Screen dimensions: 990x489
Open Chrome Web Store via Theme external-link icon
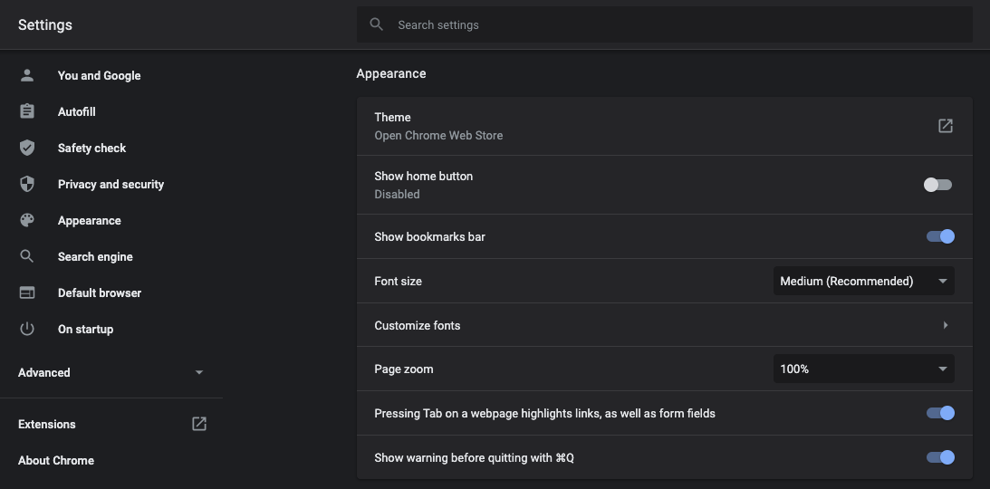click(945, 126)
